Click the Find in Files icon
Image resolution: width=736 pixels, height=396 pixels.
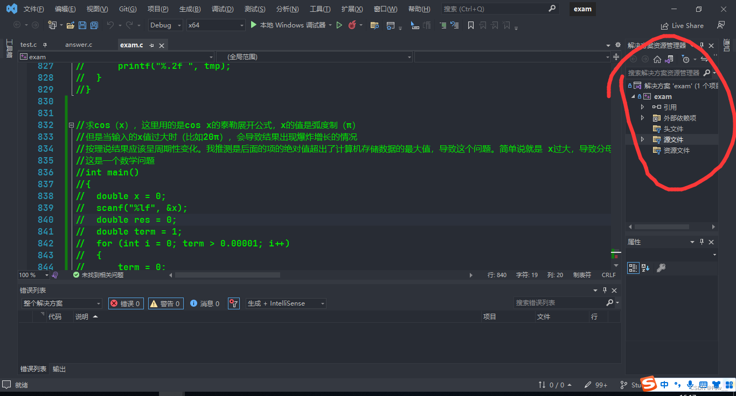(x=374, y=25)
